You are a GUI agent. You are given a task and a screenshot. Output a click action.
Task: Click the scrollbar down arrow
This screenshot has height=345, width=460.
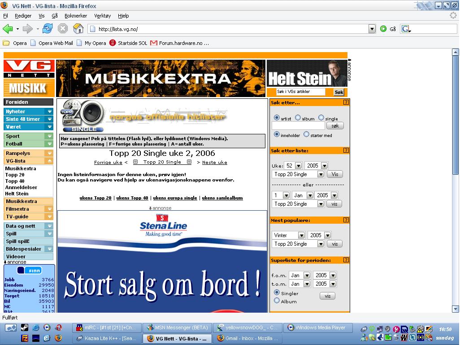(456, 309)
